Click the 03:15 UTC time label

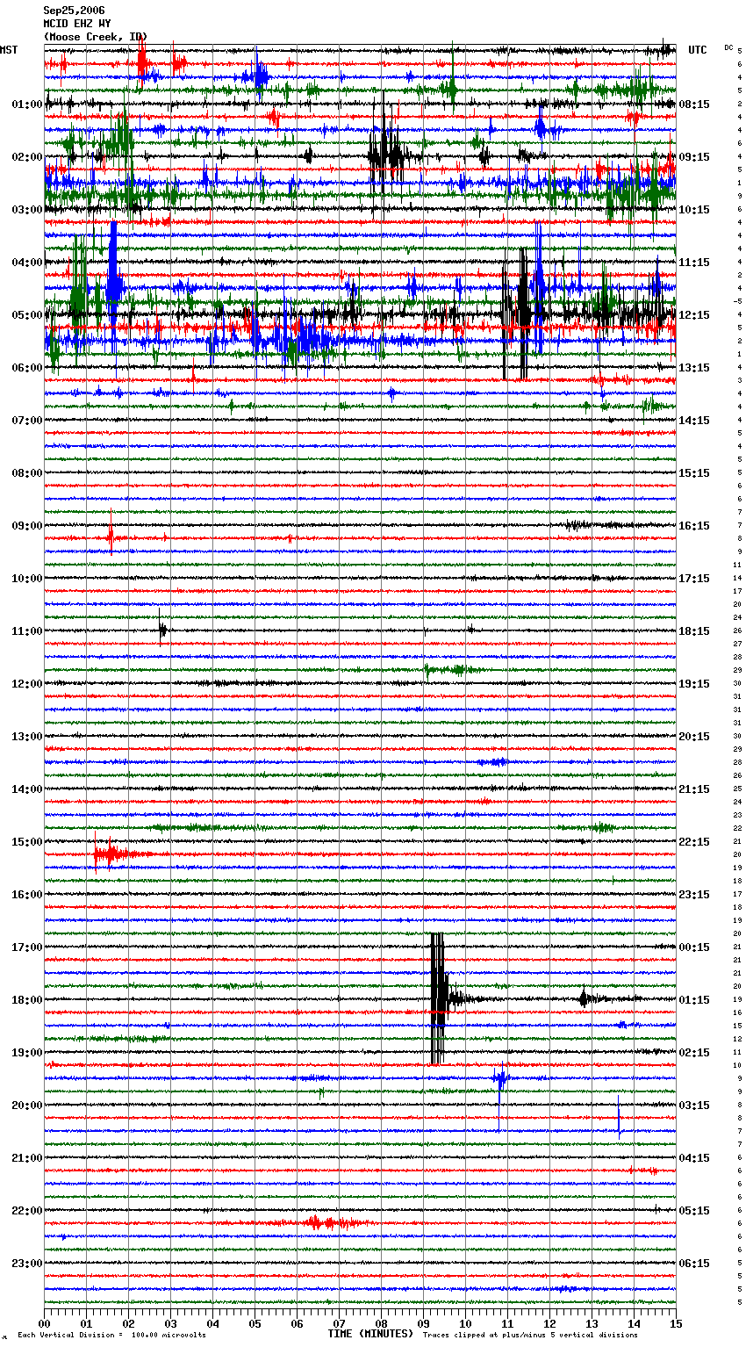pyautogui.click(x=694, y=1106)
